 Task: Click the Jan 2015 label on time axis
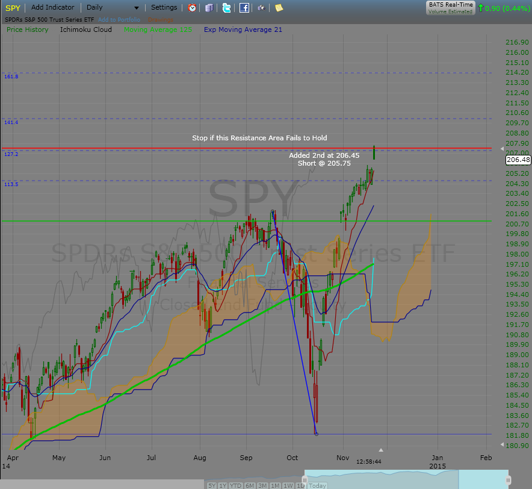coord(438,462)
